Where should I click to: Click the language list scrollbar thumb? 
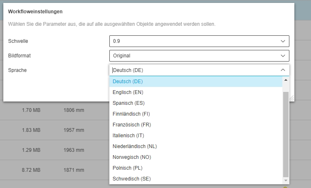click(x=285, y=133)
